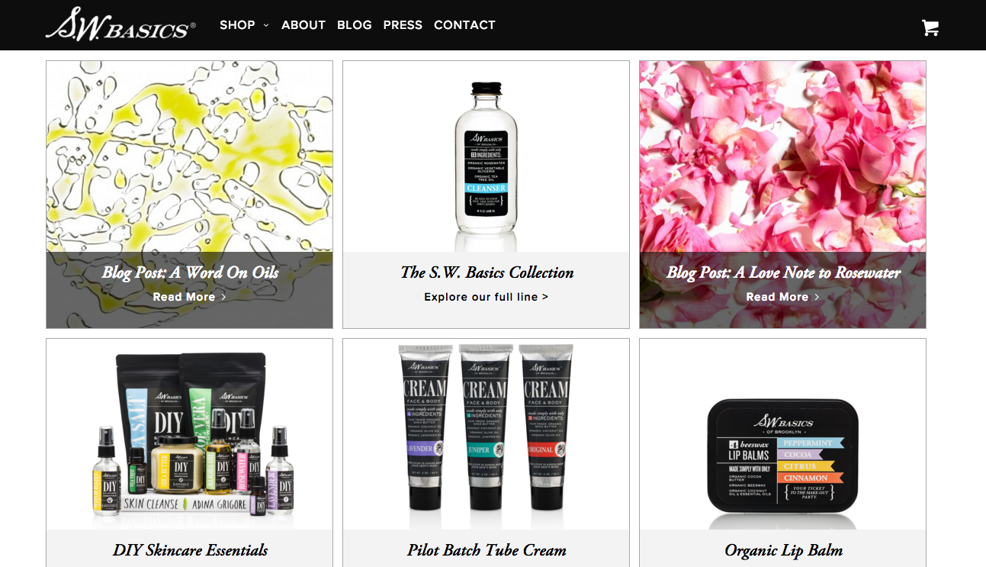
Task: Open Blog Post: A Word On Oils title
Action: click(x=190, y=272)
